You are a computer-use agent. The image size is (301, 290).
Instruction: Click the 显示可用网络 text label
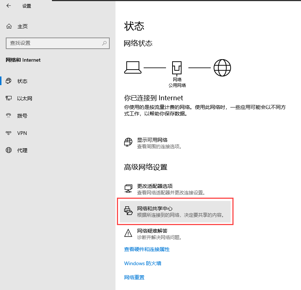[x=152, y=140]
